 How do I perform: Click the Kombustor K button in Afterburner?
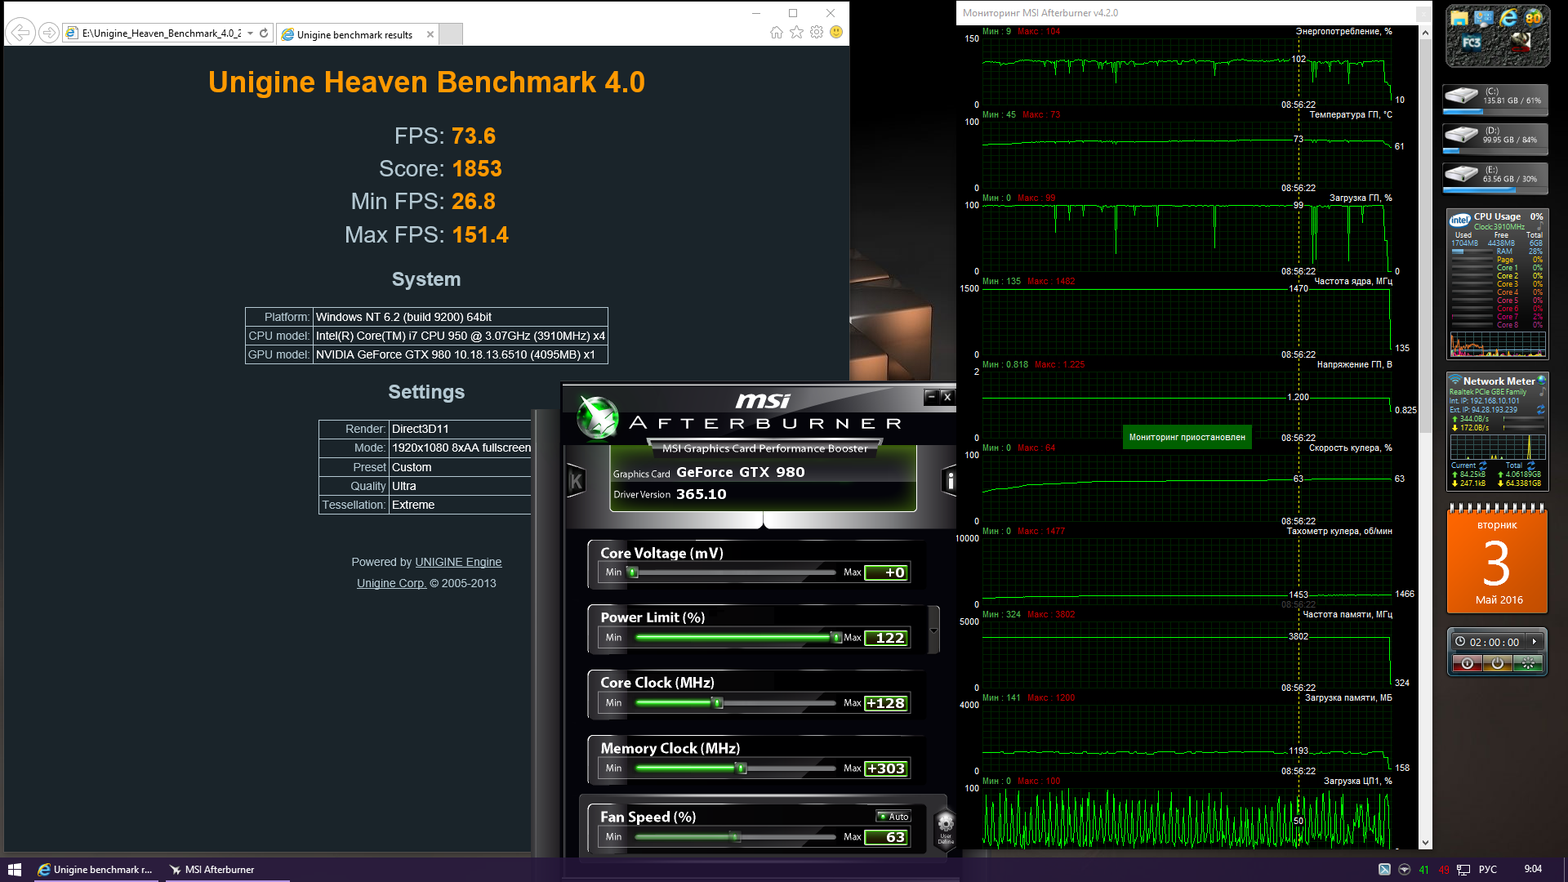576,481
